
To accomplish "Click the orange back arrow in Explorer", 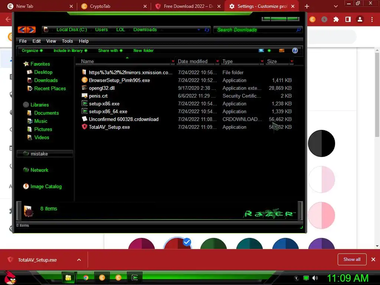I will [x=22, y=30].
